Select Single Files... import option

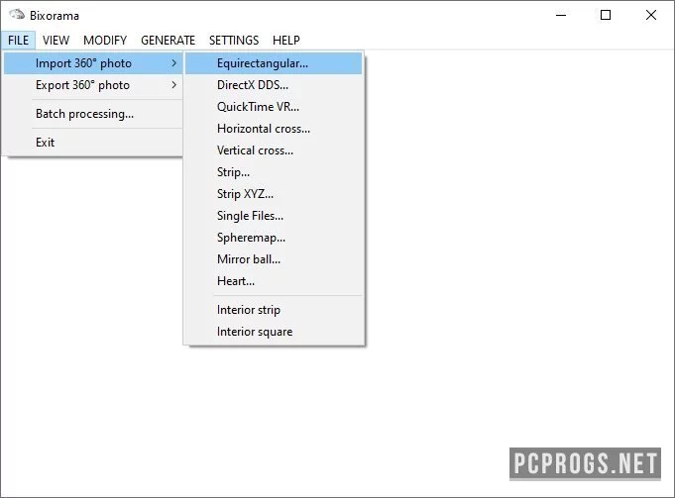click(274, 216)
